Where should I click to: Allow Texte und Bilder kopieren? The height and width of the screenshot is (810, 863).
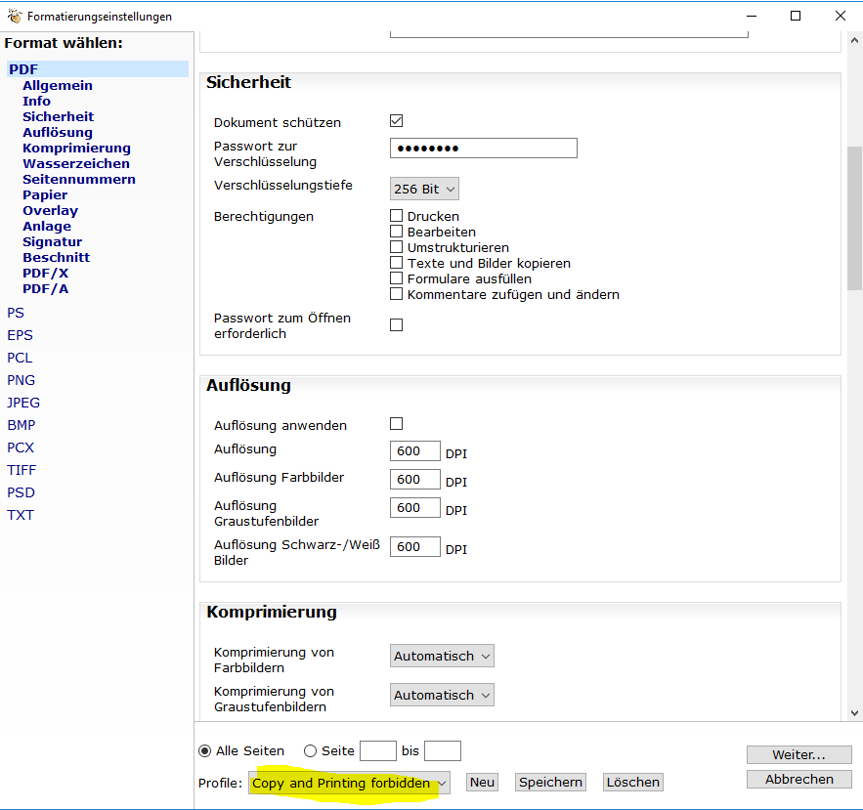396,263
